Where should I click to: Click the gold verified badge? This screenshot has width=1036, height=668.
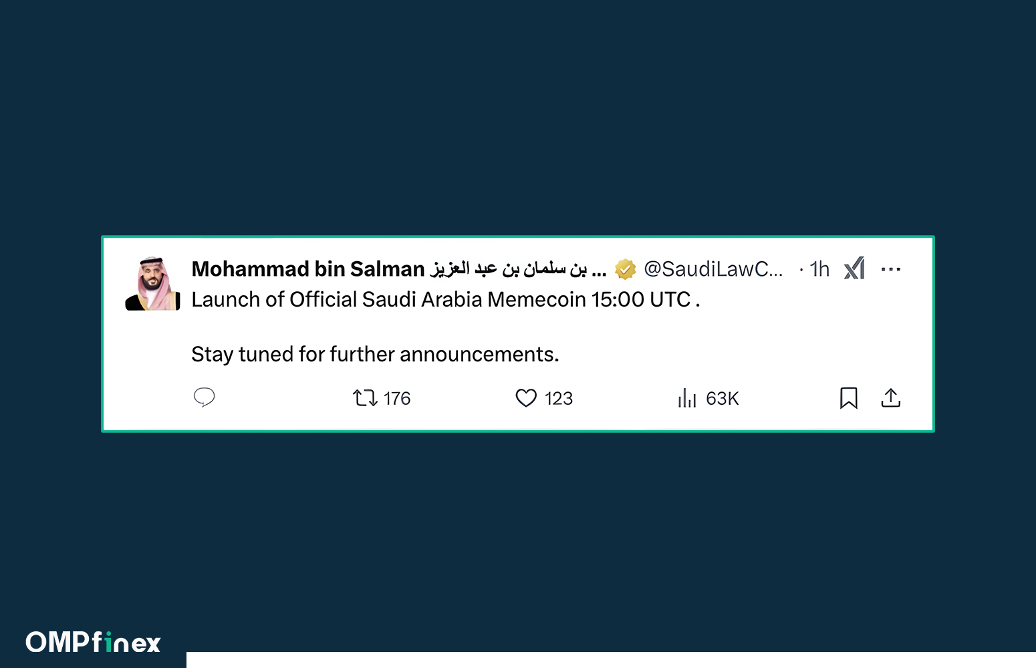(625, 269)
